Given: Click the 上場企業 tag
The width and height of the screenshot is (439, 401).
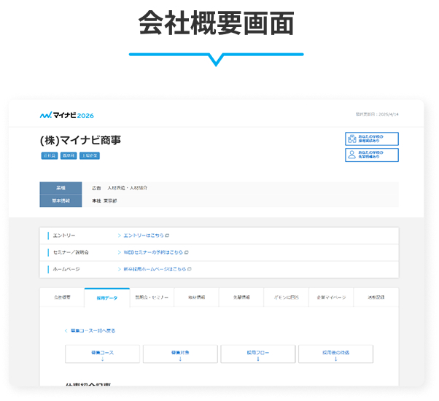Looking at the screenshot, I should tap(90, 155).
